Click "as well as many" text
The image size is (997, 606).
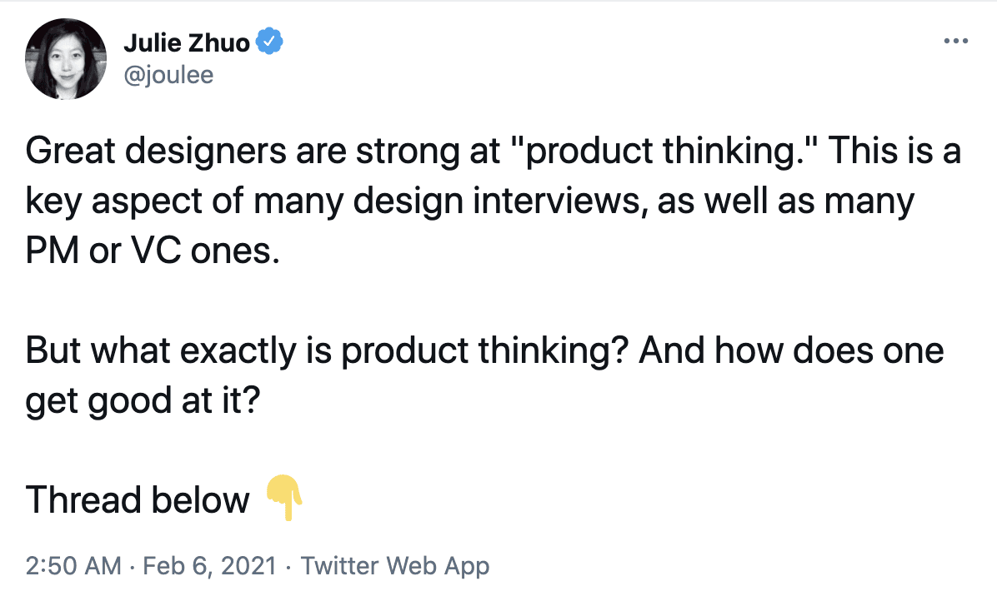click(x=786, y=201)
